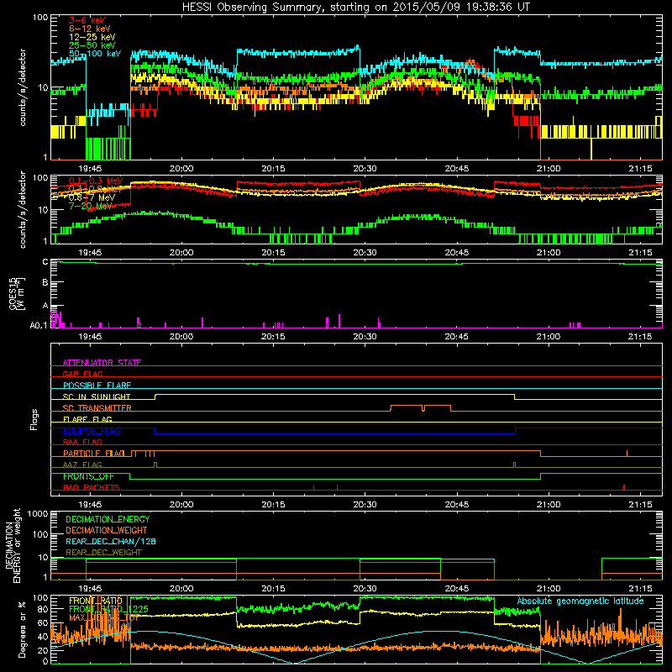This screenshot has width=672, height=672.
Task: Click the 20:30 tick under the Flags panel
Action: 365,505
